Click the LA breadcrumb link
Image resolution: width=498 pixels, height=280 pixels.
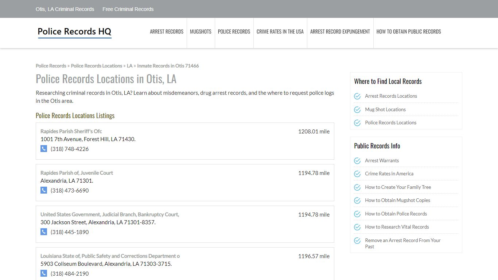(x=130, y=66)
